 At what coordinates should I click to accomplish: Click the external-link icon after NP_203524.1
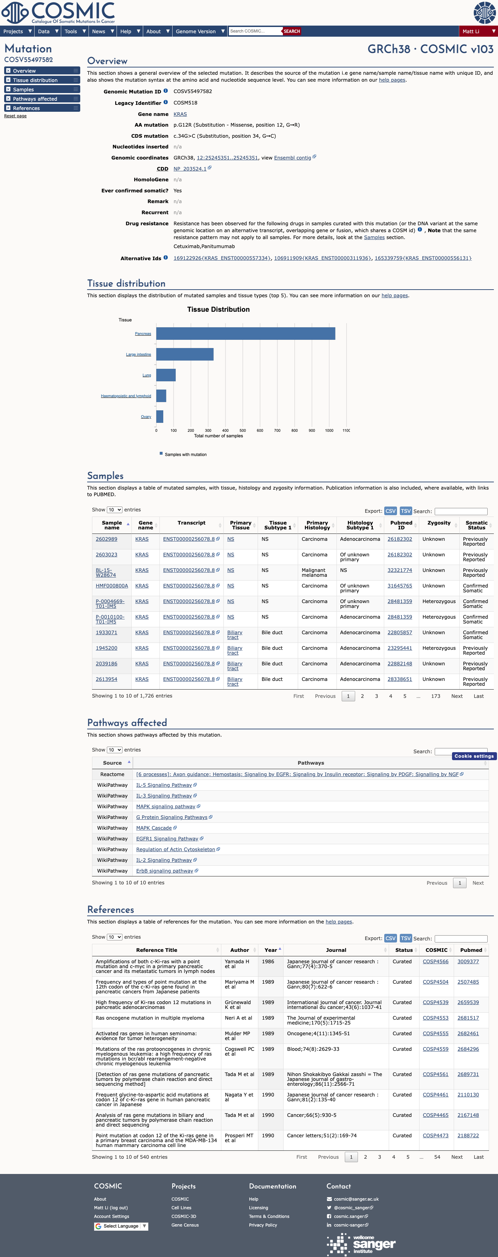pyautogui.click(x=210, y=168)
